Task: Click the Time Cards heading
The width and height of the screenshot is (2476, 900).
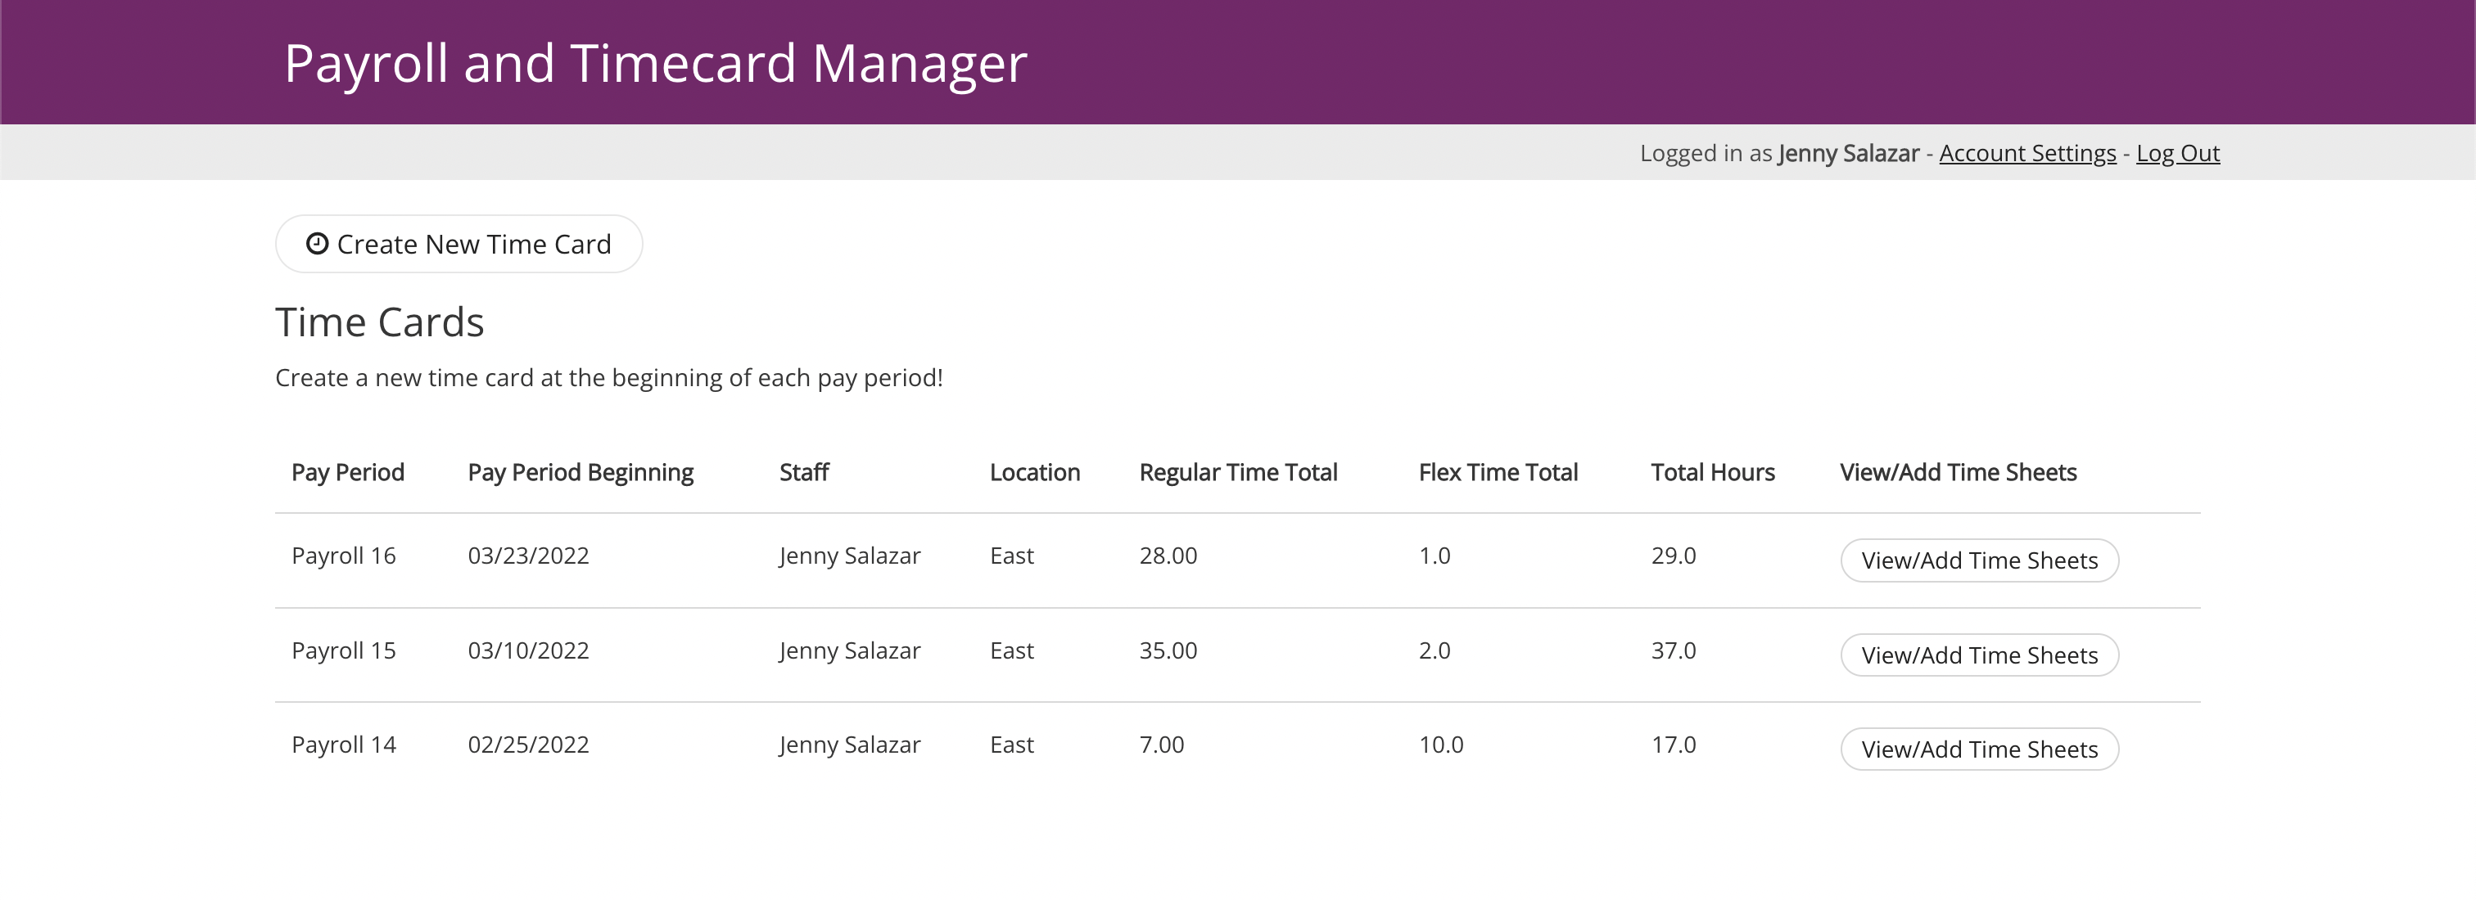Action: 380,322
